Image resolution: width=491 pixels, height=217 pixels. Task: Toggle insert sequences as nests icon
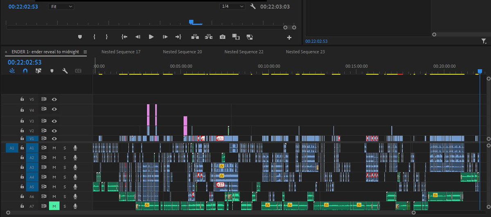click(x=12, y=71)
